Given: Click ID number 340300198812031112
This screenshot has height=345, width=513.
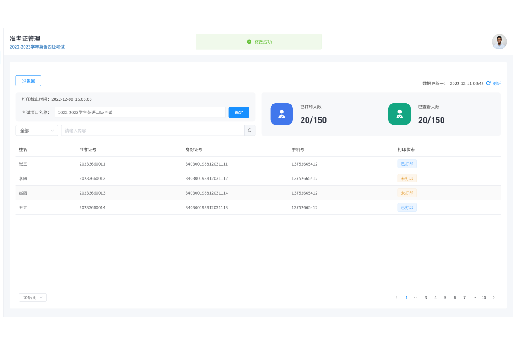Looking at the screenshot, I should pyautogui.click(x=206, y=178).
